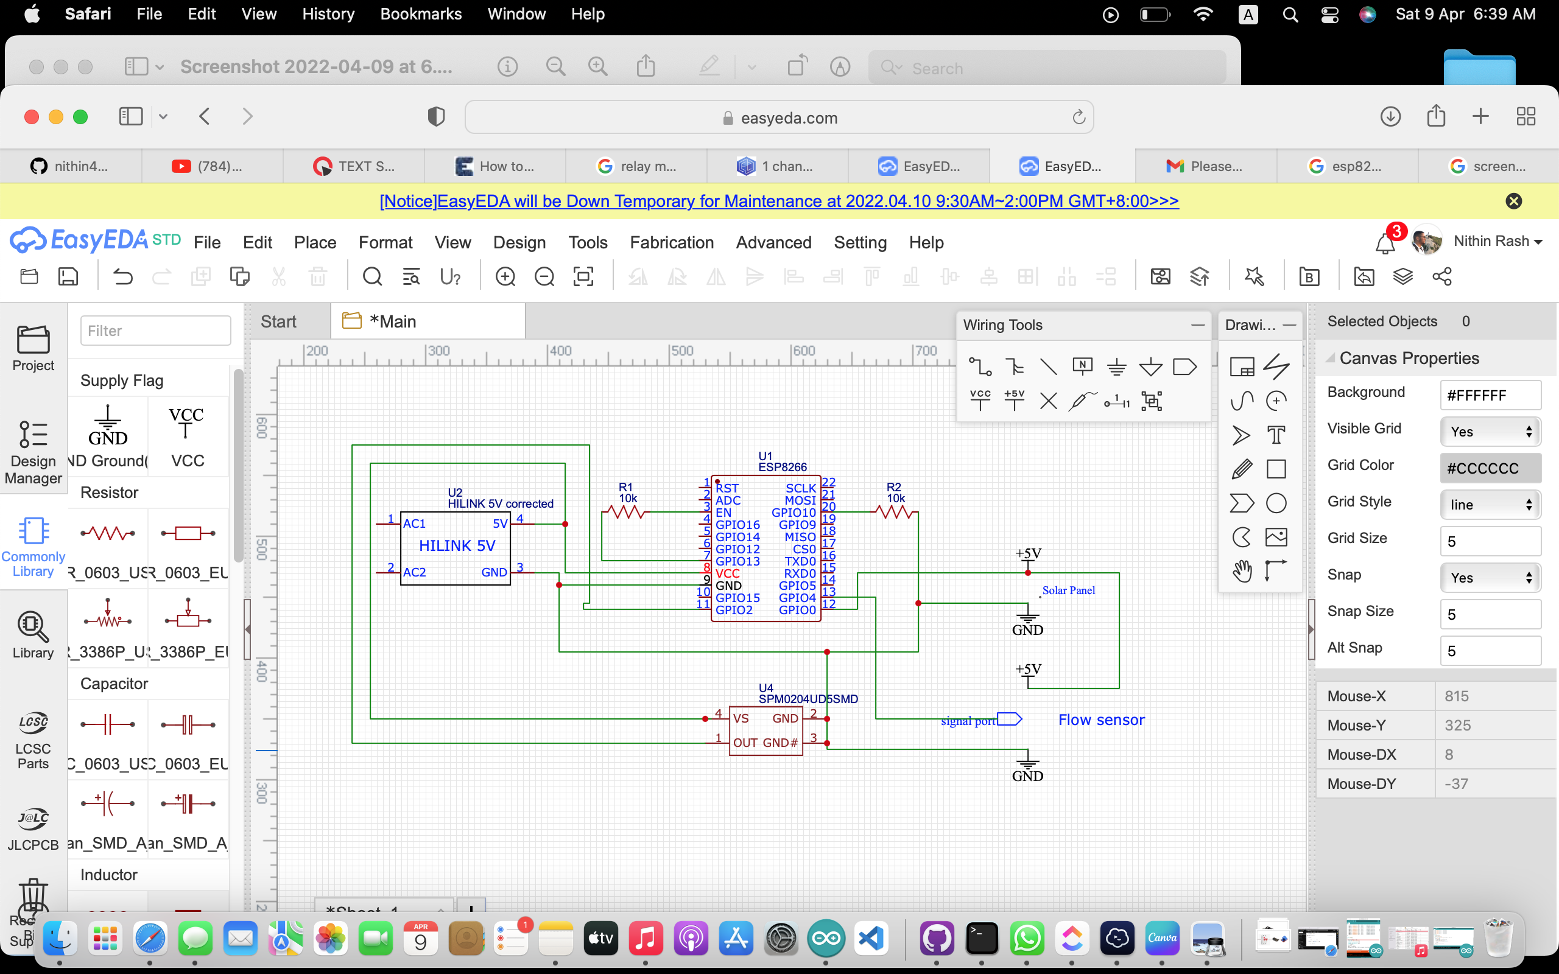Screen dimensions: 1559x974
Task: Open WhatsApp from the Dock
Action: (1027, 938)
